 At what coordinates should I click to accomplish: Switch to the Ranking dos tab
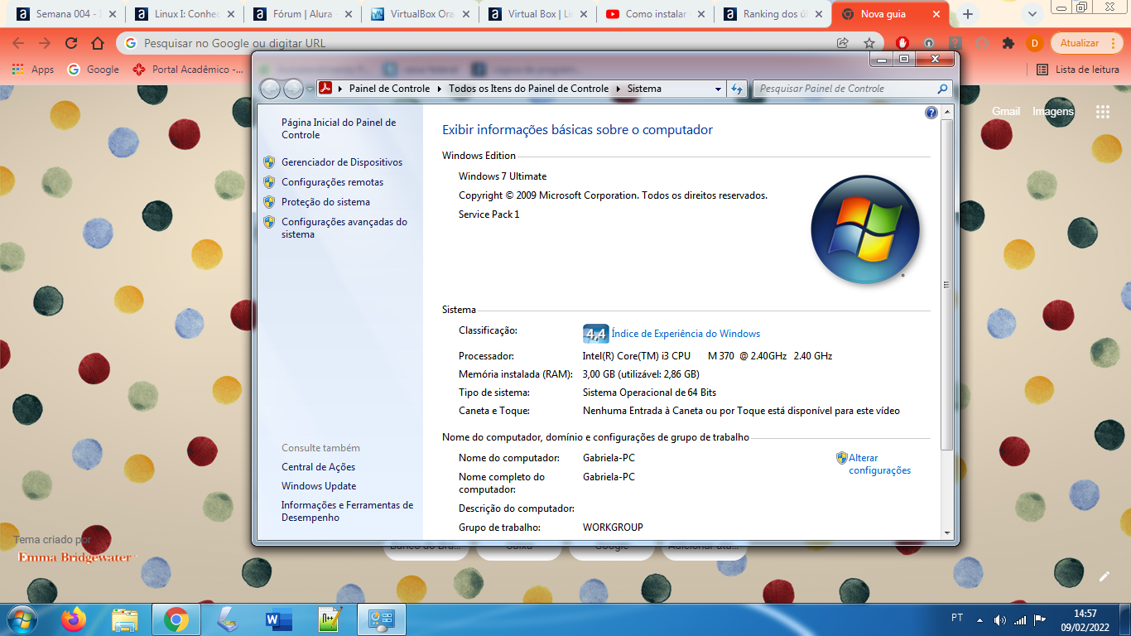point(776,14)
